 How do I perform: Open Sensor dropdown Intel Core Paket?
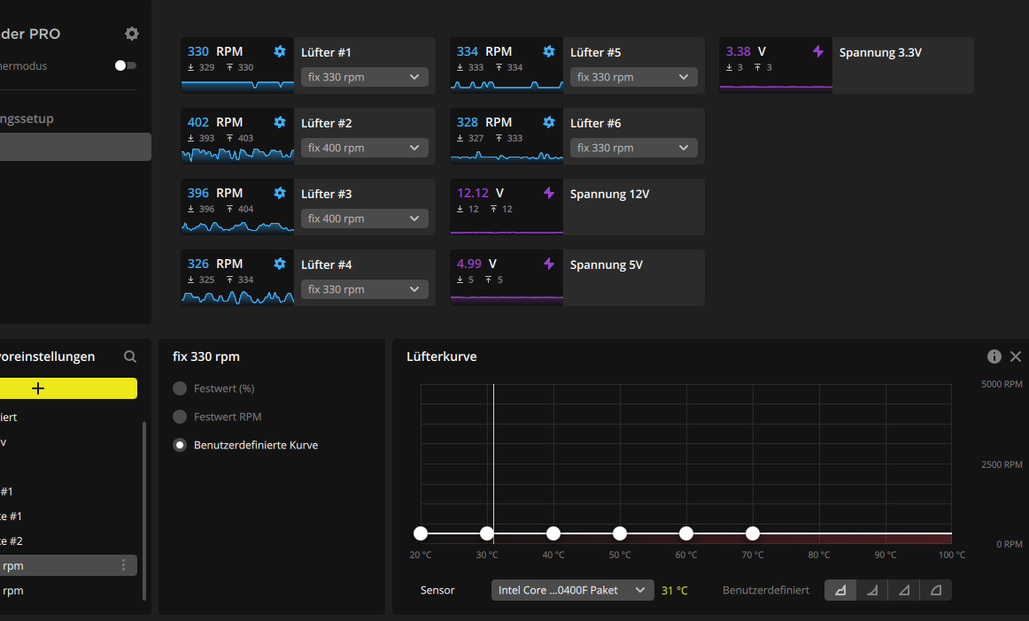tap(572, 590)
